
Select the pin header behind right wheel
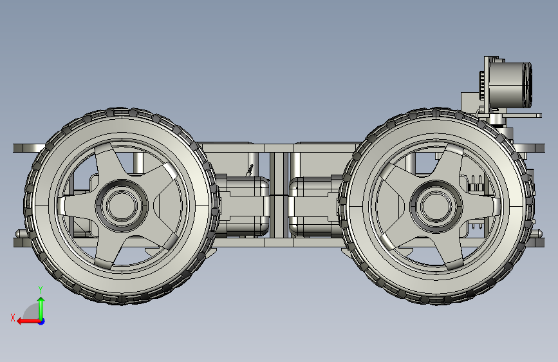(476, 184)
